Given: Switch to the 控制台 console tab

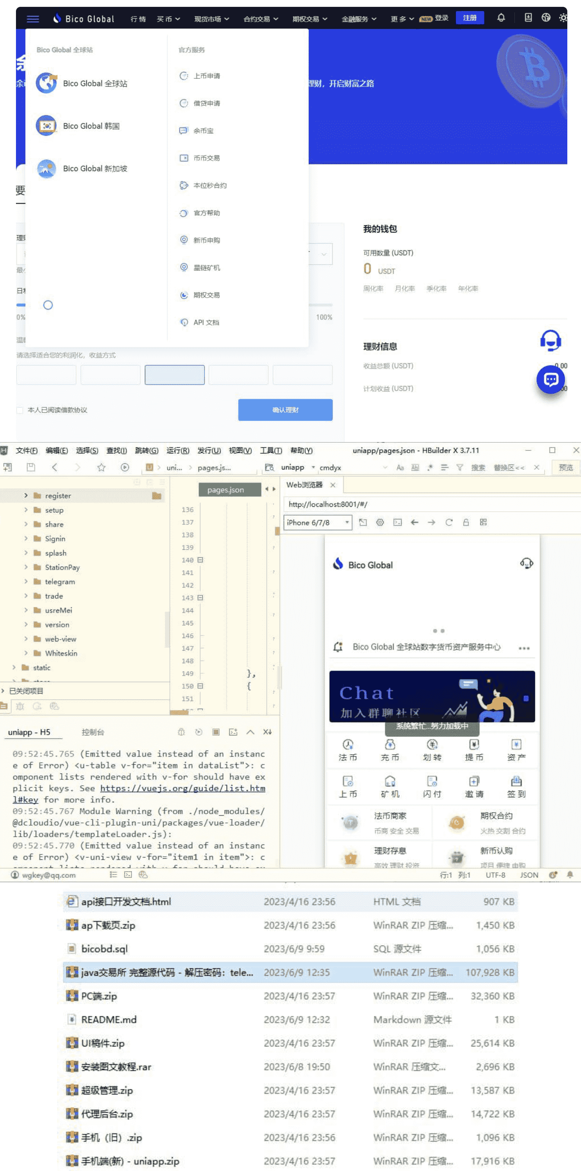Looking at the screenshot, I should (93, 732).
